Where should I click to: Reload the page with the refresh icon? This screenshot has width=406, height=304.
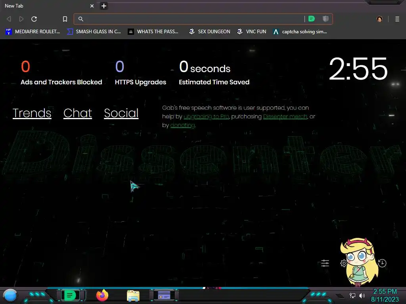34,19
